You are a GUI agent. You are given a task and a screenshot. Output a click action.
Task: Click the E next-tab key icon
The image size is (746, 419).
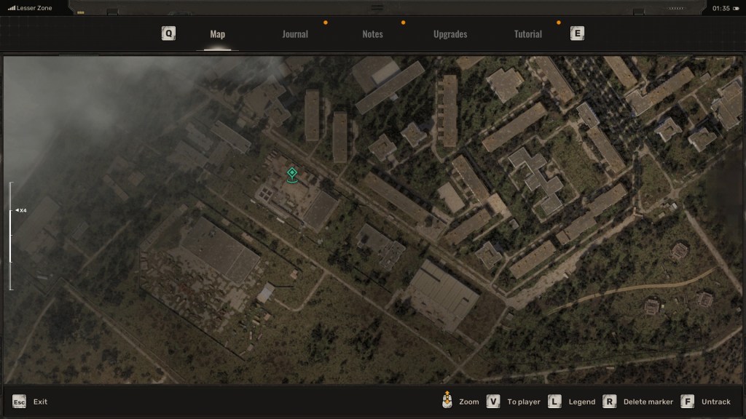click(x=577, y=33)
